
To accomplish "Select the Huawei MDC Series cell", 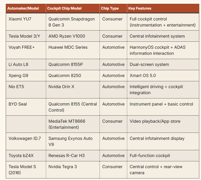I will (68, 47).
